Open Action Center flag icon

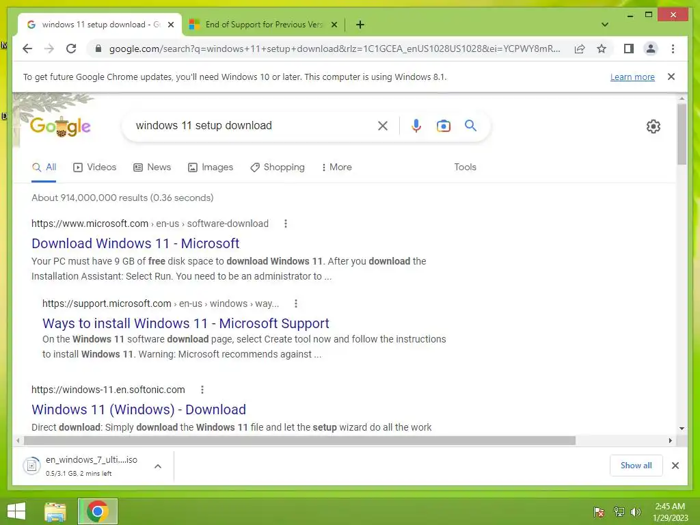click(x=599, y=512)
